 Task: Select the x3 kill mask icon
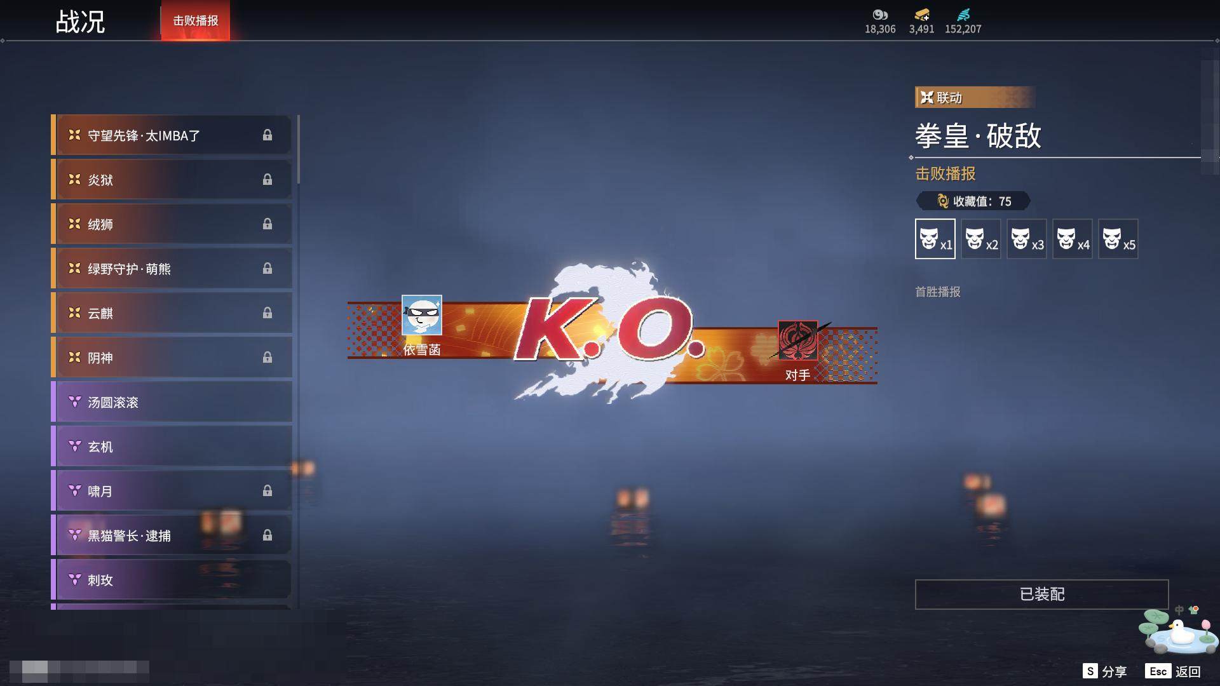(x=1026, y=239)
